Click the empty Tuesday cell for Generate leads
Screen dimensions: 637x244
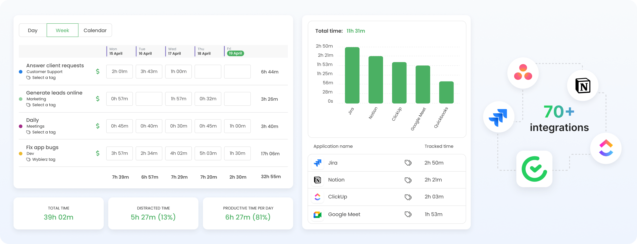(x=149, y=99)
